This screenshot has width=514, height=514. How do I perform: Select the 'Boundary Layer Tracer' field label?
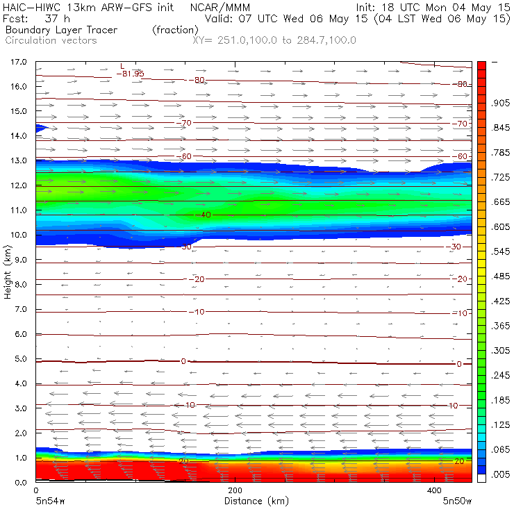tap(61, 30)
